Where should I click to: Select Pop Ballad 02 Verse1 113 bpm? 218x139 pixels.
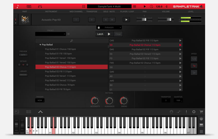pos(60,76)
